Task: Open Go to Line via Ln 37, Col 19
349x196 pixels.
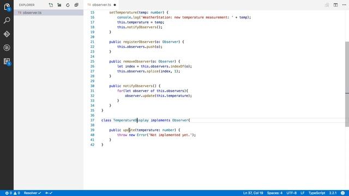Action: (x=253, y=193)
